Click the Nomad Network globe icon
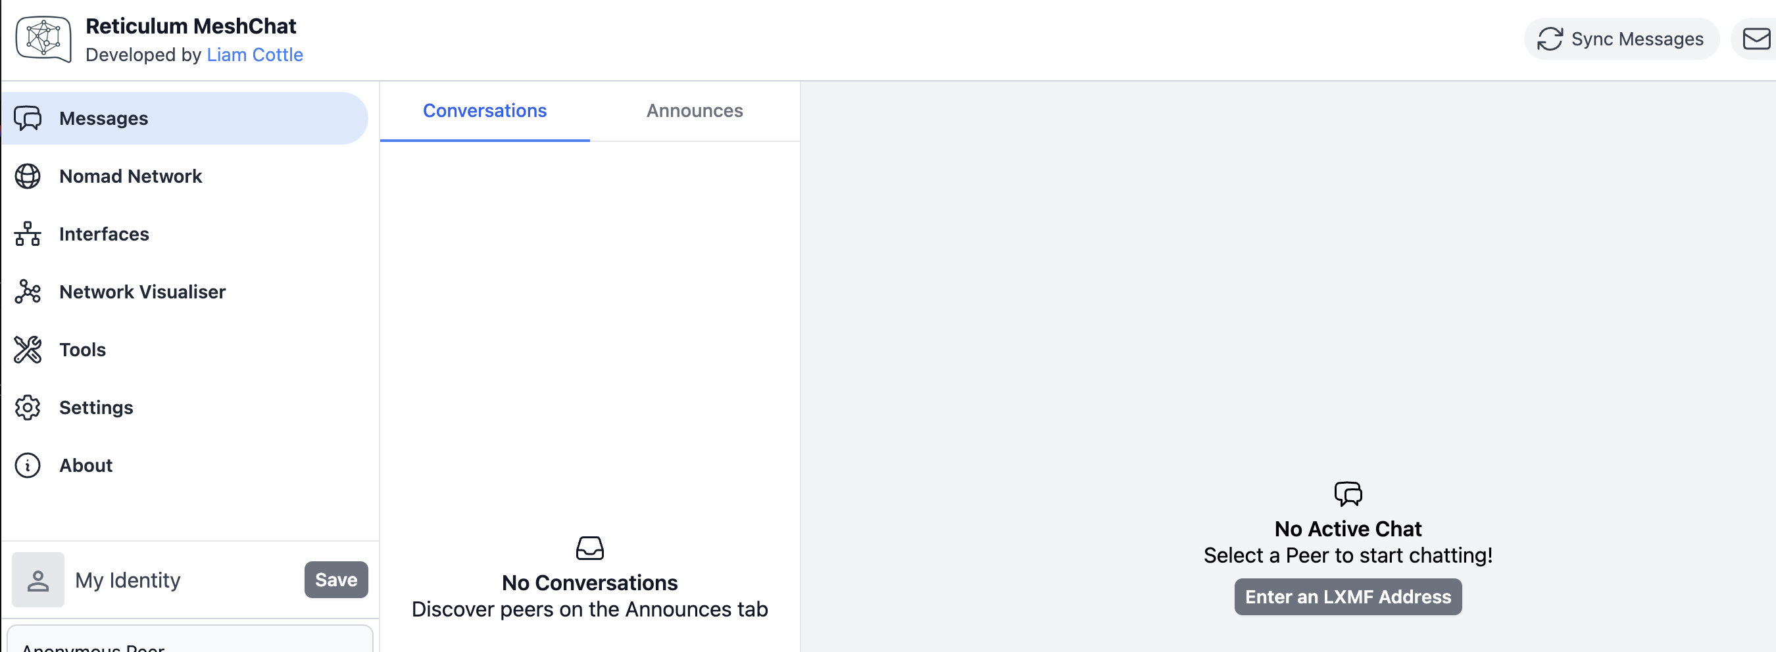The image size is (1776, 652). point(28,176)
